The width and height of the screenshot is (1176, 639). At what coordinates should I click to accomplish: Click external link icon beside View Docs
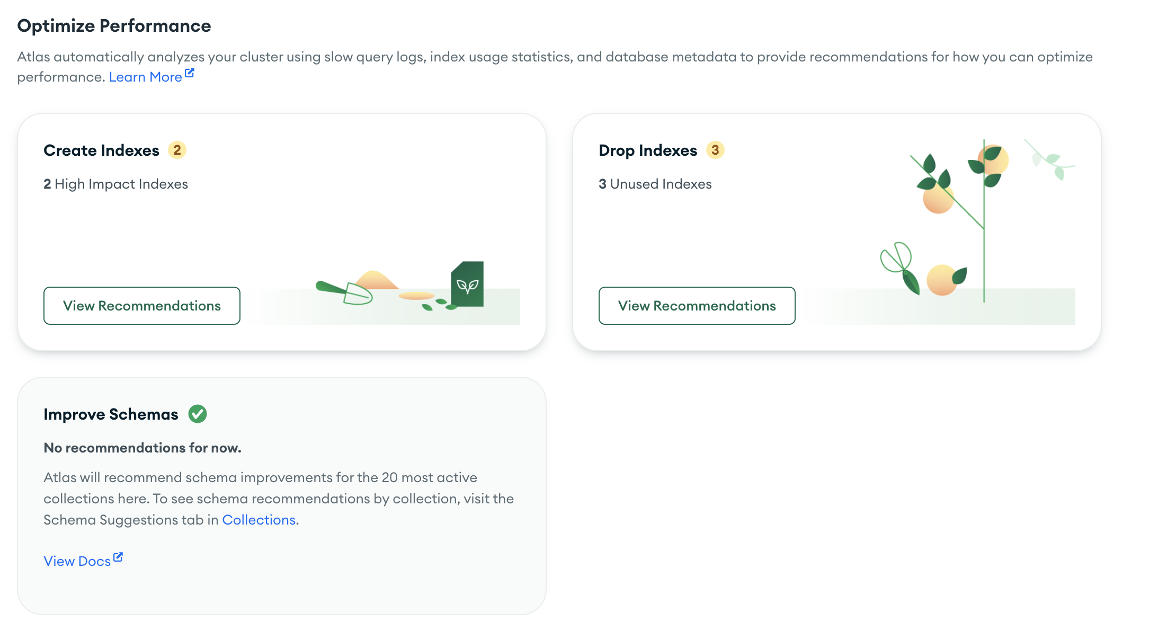coord(118,557)
